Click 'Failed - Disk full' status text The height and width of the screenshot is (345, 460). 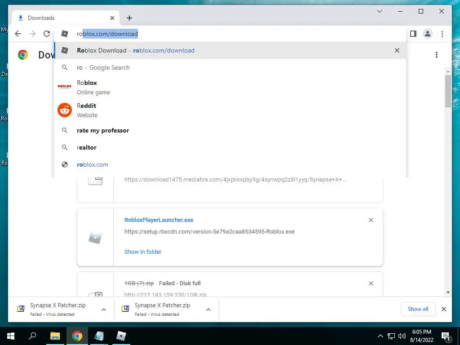tap(180, 283)
